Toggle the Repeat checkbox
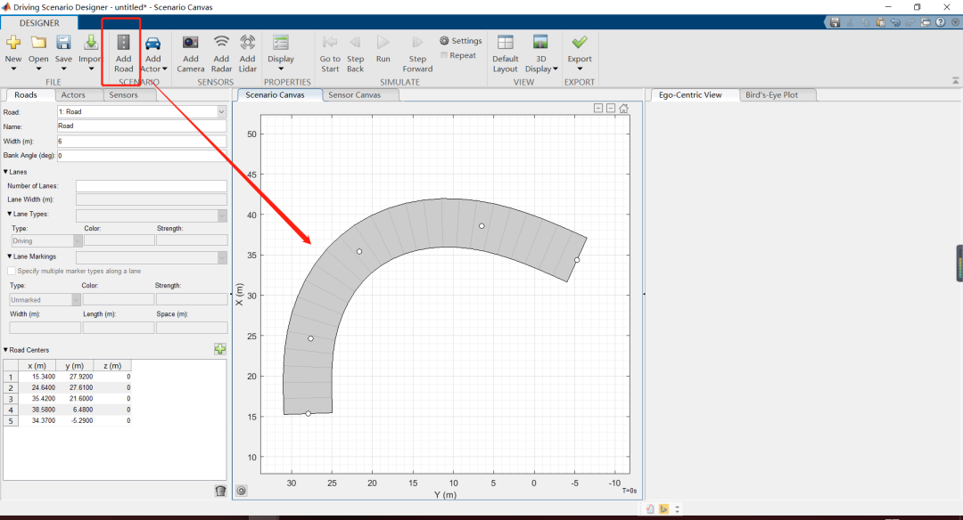The width and height of the screenshot is (963, 520). pos(444,55)
